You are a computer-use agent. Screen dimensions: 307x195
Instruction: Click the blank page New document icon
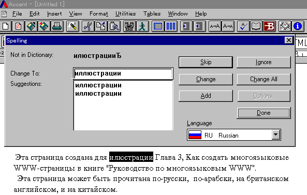tap(5, 26)
